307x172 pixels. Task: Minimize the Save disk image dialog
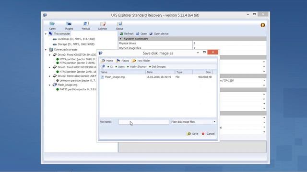click(198, 53)
